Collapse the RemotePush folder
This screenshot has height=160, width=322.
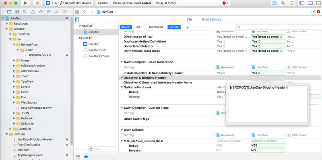click(14, 45)
